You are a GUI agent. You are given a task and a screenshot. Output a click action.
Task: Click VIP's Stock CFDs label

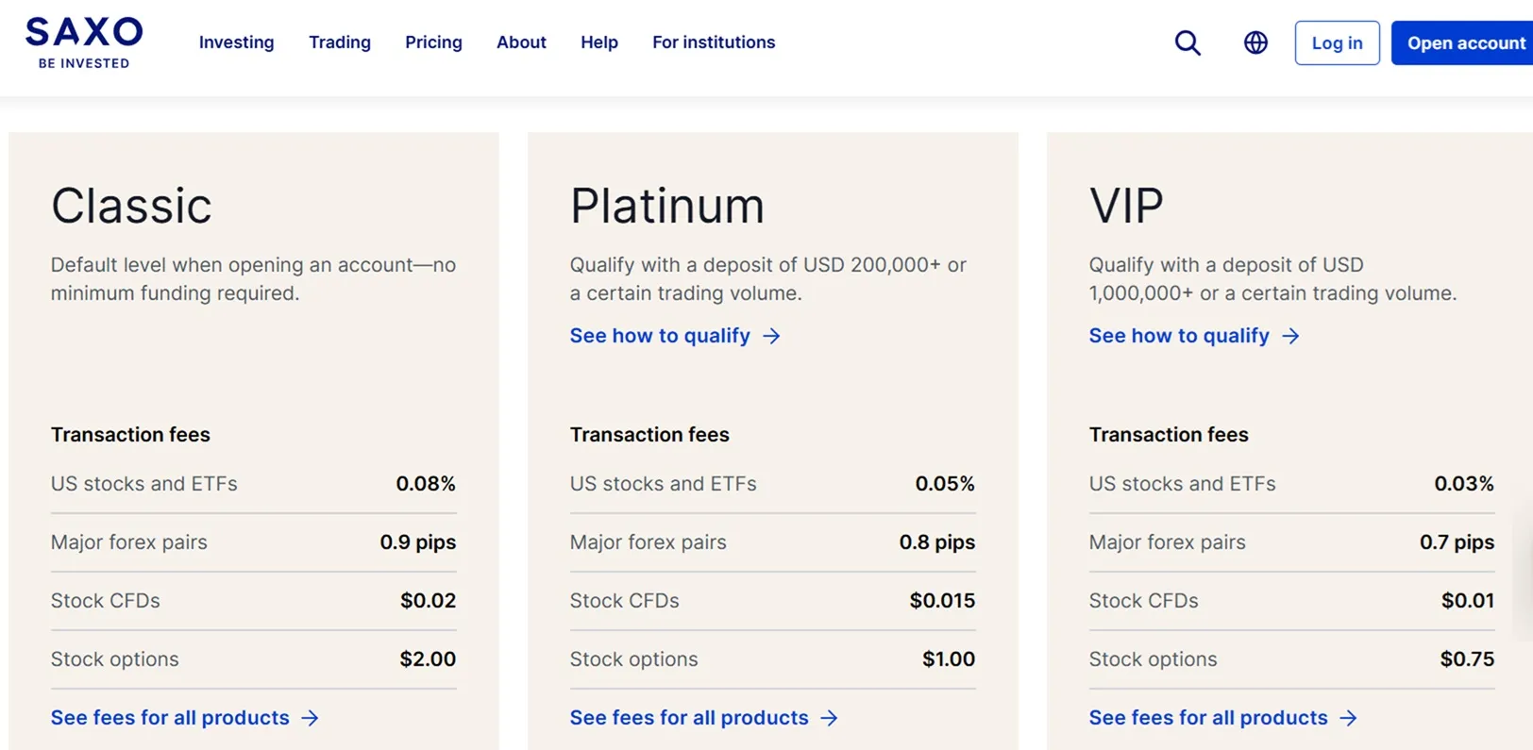(1143, 601)
